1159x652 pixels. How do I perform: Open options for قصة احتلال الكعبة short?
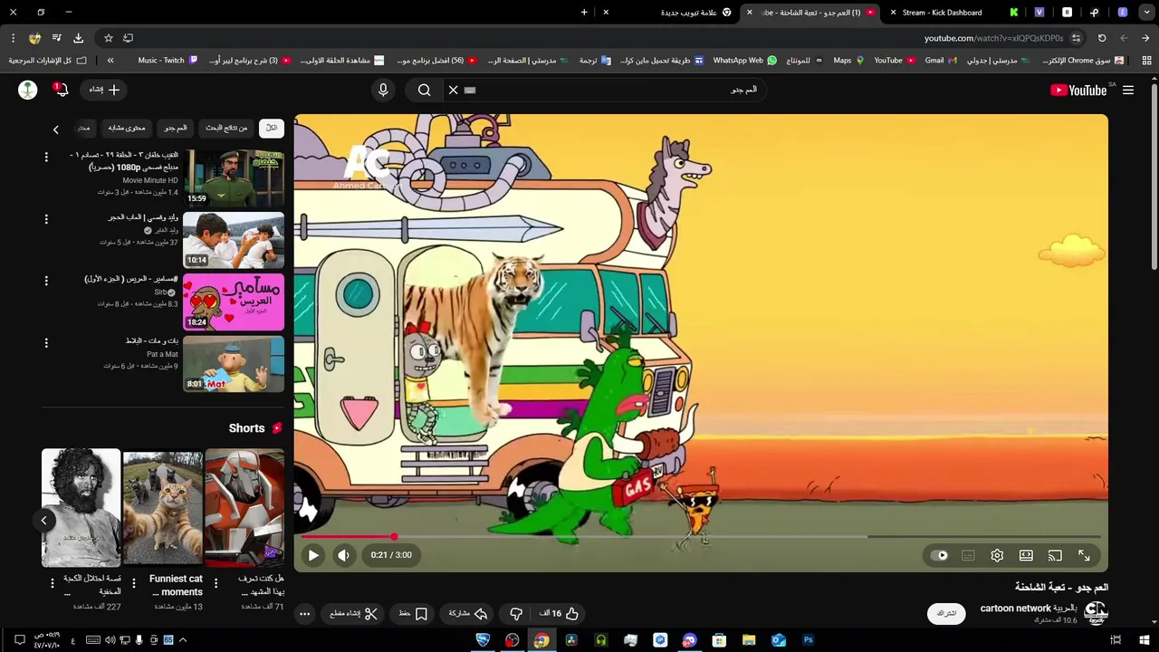coord(53,582)
